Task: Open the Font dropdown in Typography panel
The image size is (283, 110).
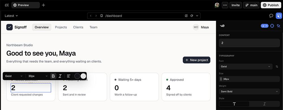Action: tap(246, 66)
